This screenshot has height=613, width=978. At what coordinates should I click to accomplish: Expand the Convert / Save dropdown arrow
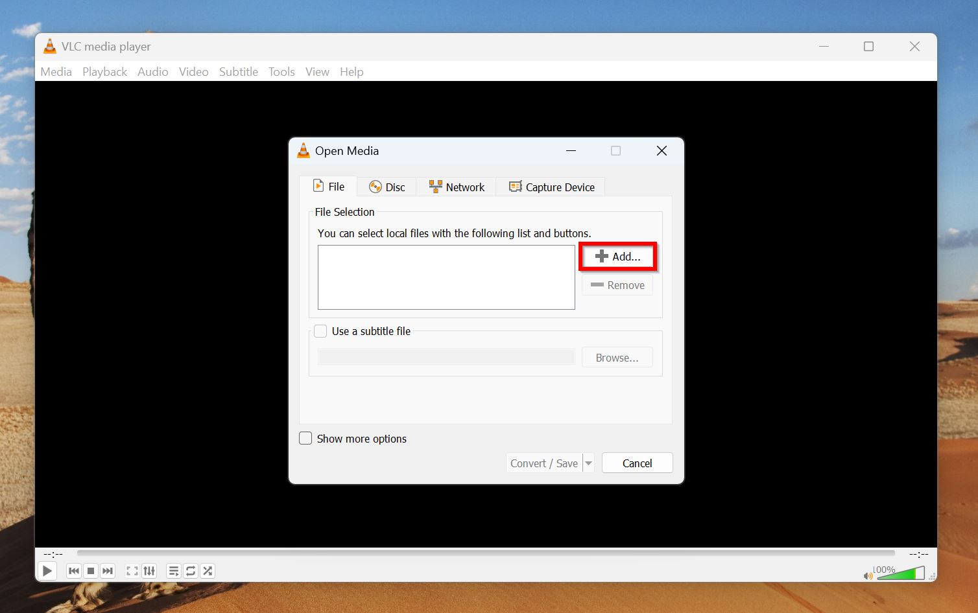click(588, 463)
